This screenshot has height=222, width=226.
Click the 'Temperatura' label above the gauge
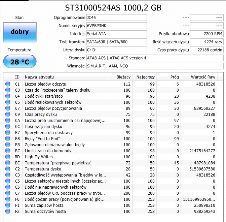pos(20,50)
